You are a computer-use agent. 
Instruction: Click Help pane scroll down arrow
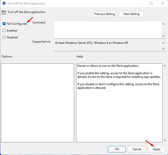[165, 140]
